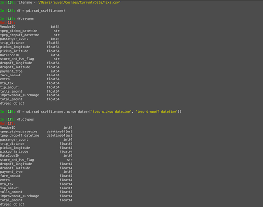This screenshot has width=263, height=207.
Task: Select mta_tax in the Out[15] listing
Action: (x=7, y=83)
